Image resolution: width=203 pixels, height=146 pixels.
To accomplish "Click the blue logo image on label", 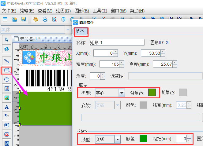I will click(29, 57).
